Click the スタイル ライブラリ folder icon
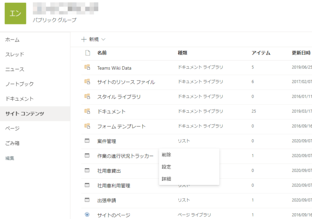Image resolution: width=312 pixels, height=219 pixels. tap(87, 96)
